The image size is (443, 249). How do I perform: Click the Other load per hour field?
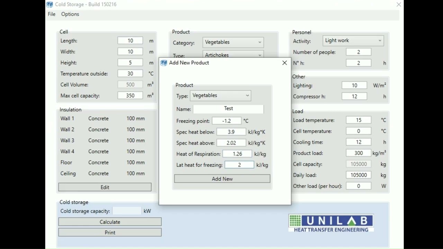tap(359, 186)
